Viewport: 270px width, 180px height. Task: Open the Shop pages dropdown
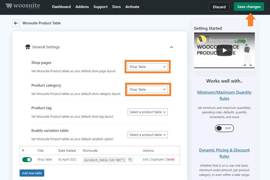pyautogui.click(x=147, y=67)
